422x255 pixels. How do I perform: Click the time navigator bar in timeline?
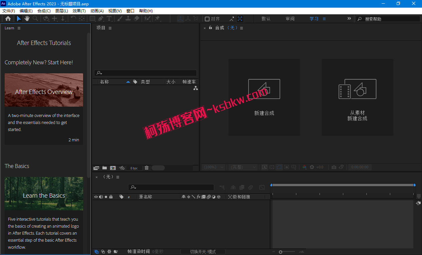click(x=343, y=185)
